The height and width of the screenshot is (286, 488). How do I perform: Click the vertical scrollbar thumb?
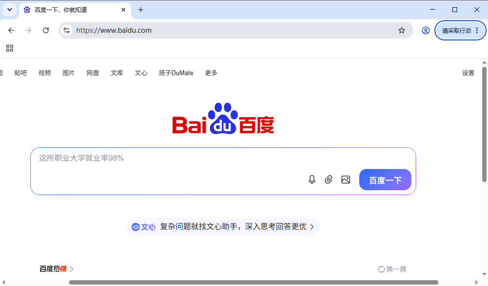point(484,124)
